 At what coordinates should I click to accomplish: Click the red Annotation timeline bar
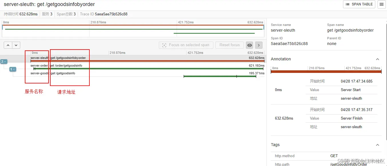click(x=326, y=72)
